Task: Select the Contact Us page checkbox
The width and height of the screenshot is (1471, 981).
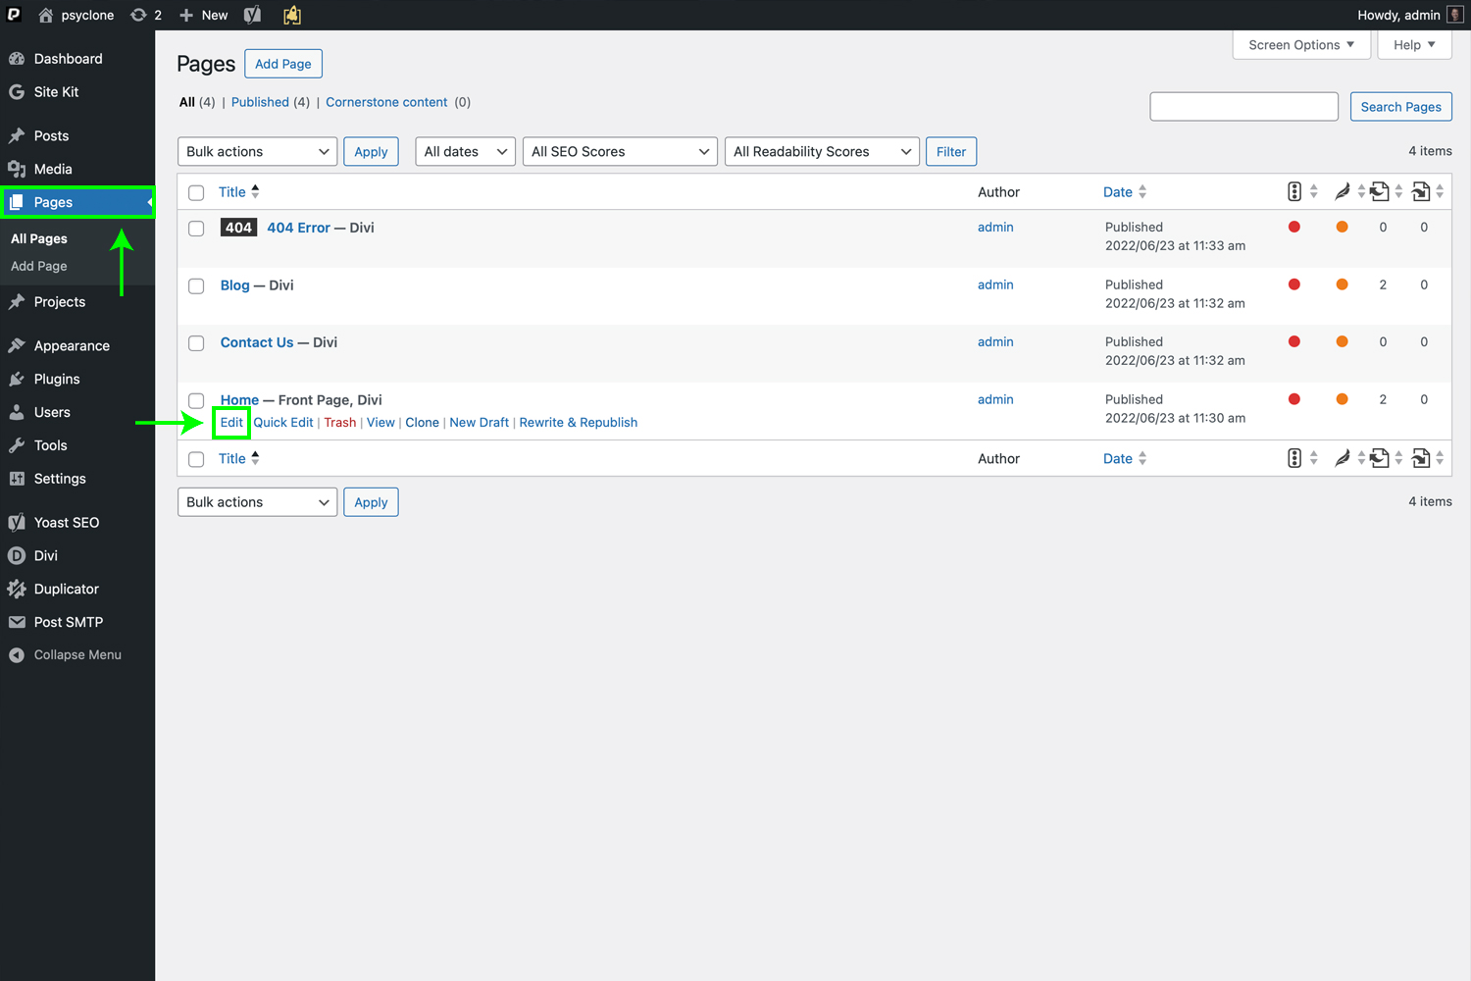Action: pyautogui.click(x=196, y=343)
